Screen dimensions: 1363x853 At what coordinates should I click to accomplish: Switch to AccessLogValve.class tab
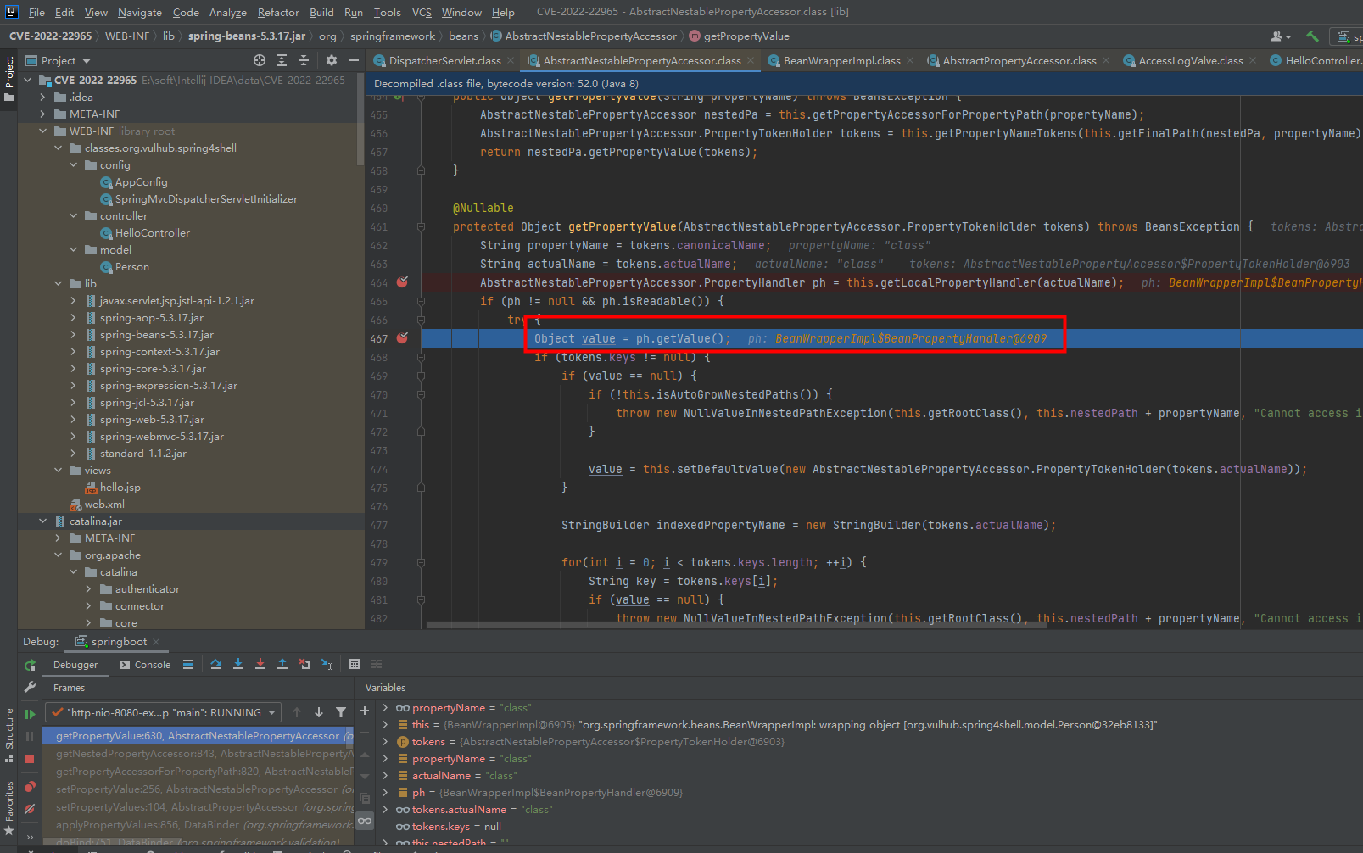(1190, 61)
